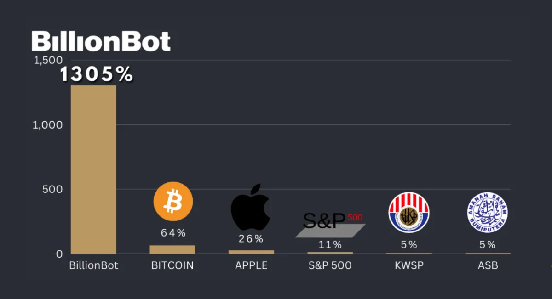Click the 11% S&P value label
This screenshot has width=552, height=299.
[330, 245]
